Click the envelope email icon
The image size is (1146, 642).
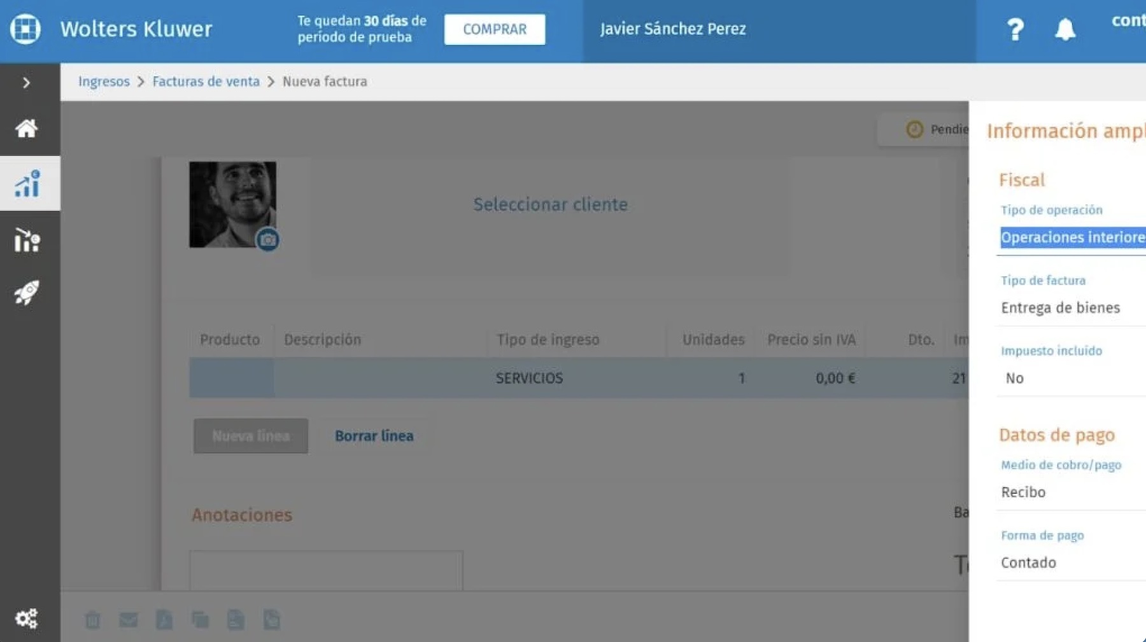pyautogui.click(x=128, y=620)
